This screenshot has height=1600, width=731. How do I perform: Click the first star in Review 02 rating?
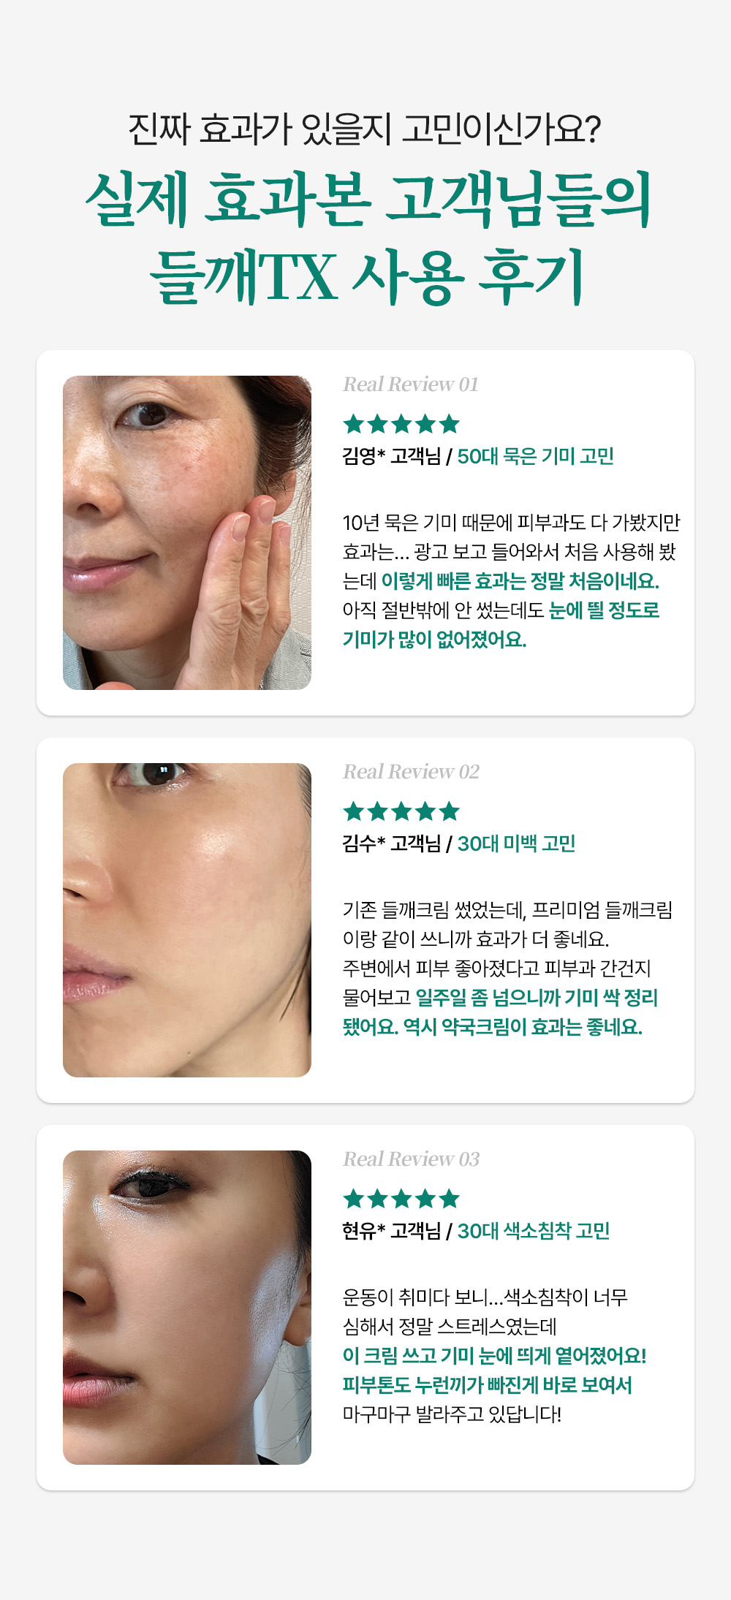(354, 811)
